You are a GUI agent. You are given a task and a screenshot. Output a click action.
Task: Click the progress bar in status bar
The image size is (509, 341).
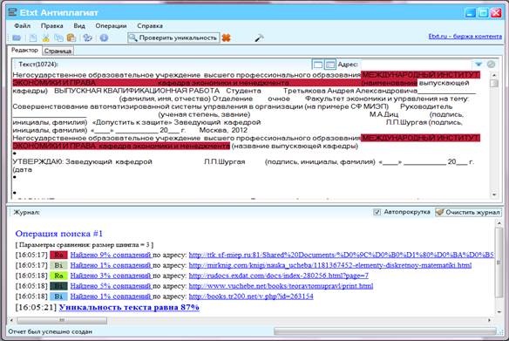coord(385,331)
